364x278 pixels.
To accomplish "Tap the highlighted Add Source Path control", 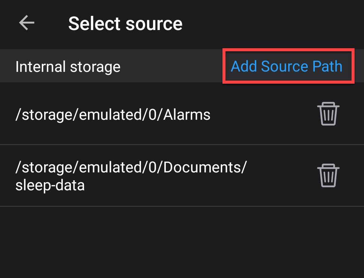I will coord(287,66).
